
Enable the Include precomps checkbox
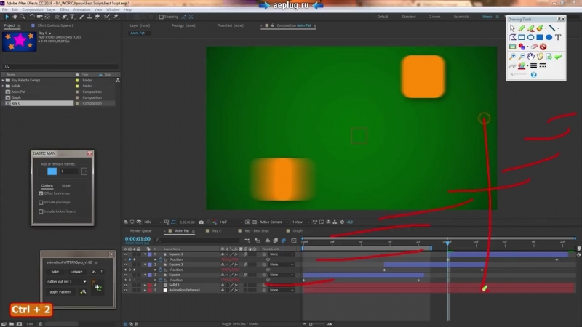tap(41, 202)
